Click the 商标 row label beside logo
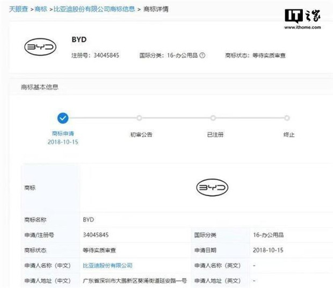 [x=30, y=188]
